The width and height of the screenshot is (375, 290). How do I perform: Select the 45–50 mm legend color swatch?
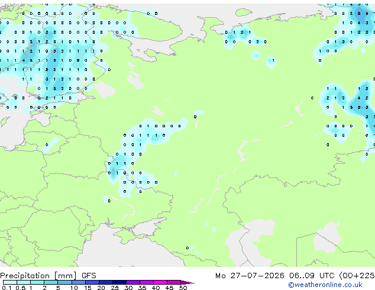174,282
